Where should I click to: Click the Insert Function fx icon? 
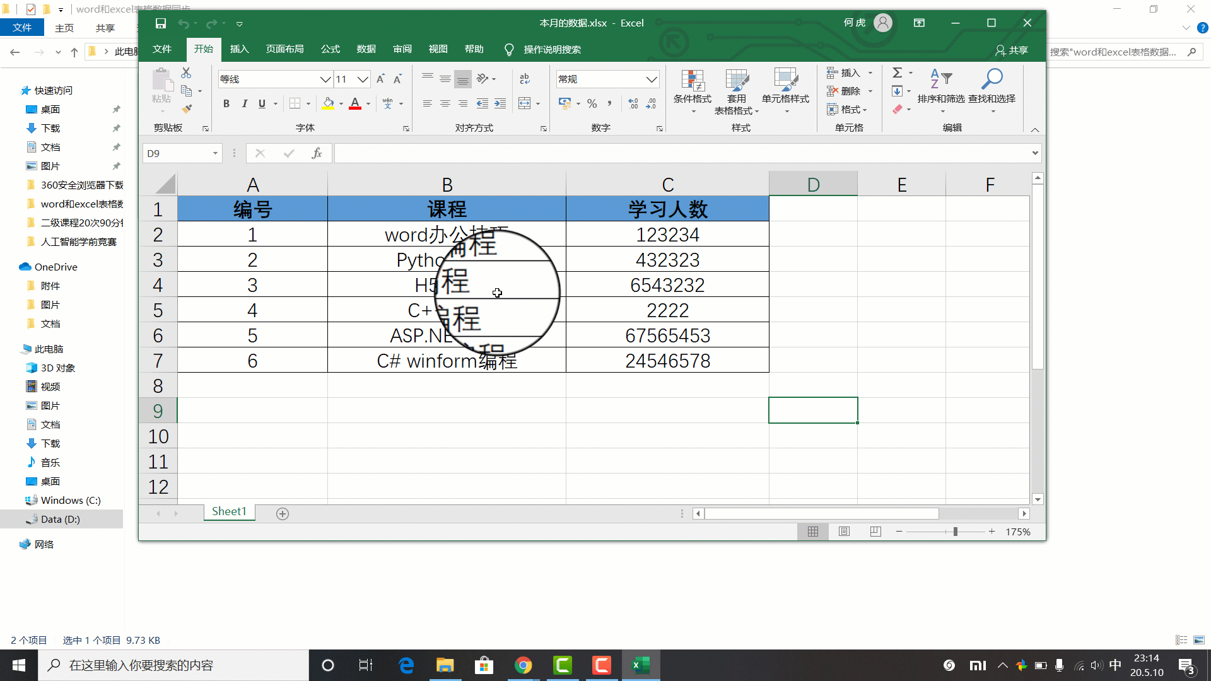[317, 153]
